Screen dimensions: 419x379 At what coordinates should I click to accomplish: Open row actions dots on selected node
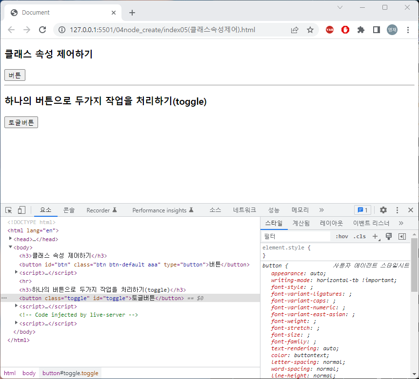4,298
